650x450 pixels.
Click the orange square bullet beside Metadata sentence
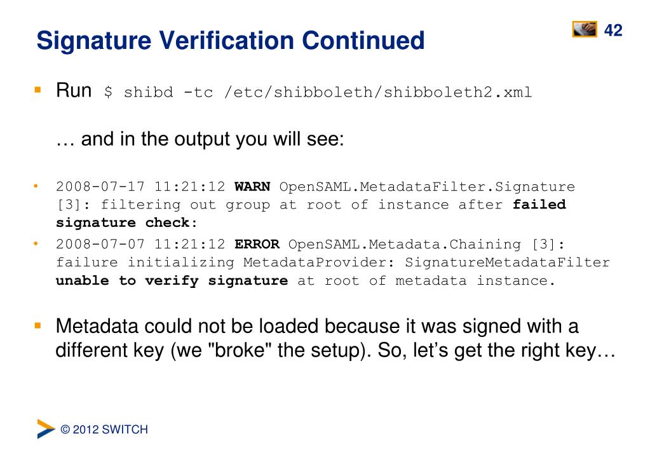(37, 325)
